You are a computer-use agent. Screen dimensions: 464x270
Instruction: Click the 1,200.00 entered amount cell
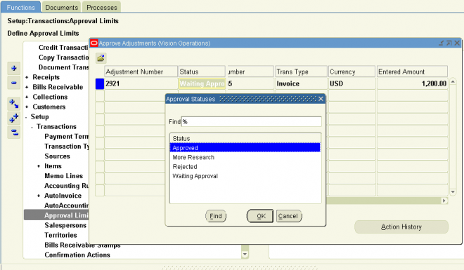tap(412, 83)
